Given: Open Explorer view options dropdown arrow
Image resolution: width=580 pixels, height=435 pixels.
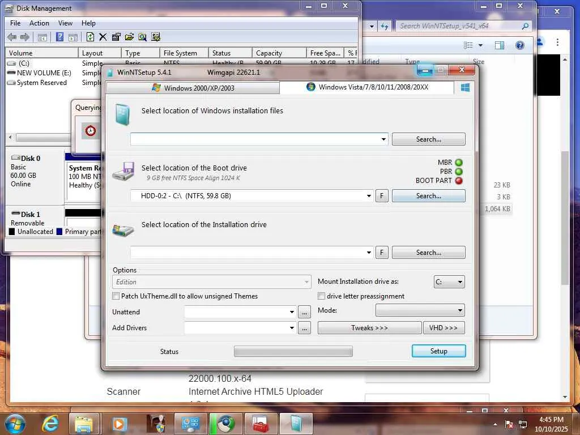Looking at the screenshot, I should coord(480,45).
